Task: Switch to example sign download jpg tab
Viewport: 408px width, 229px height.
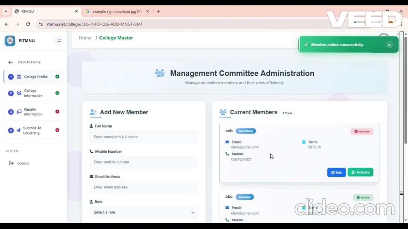Action: pos(117,11)
